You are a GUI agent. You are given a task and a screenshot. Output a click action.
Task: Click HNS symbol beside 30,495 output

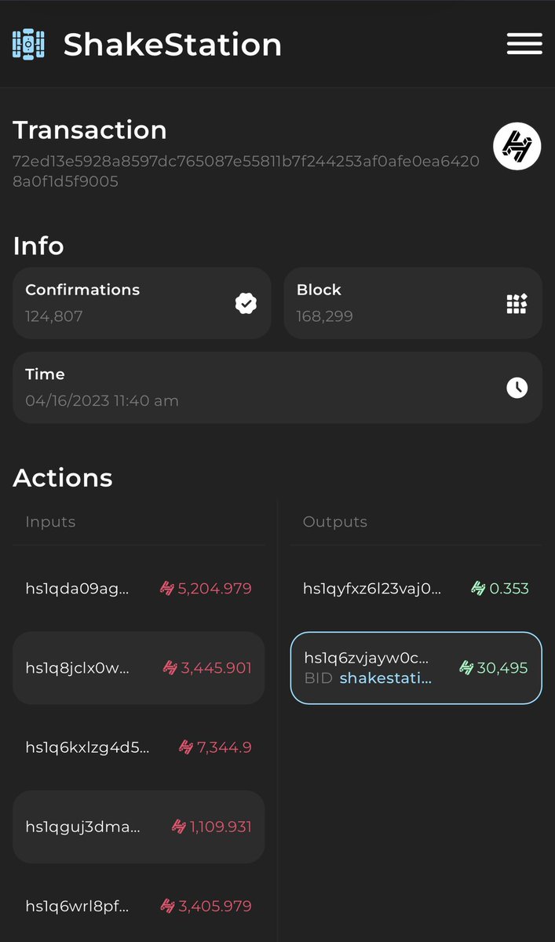coord(466,668)
